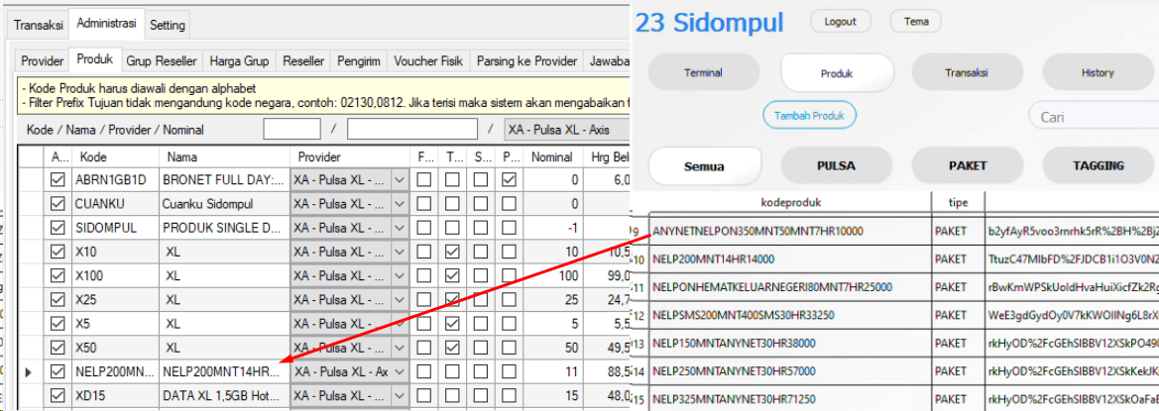Open Provider dropdown for SIDOMPUL row
Image resolution: width=1159 pixels, height=411 pixels.
[400, 228]
